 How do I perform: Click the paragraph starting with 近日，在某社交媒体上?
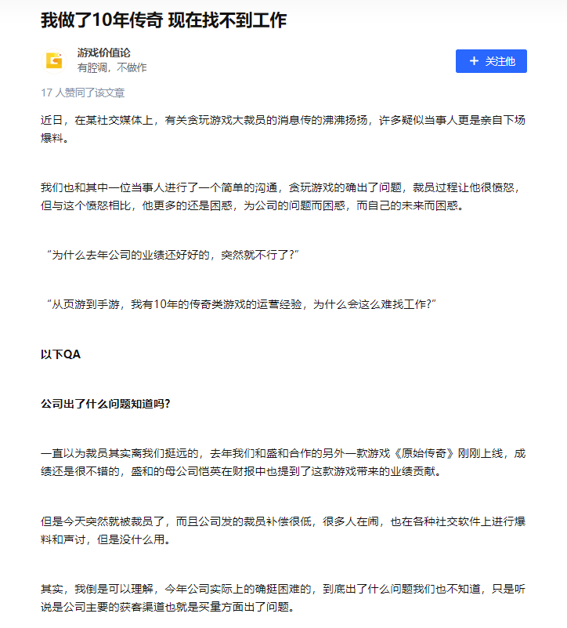coord(283,129)
